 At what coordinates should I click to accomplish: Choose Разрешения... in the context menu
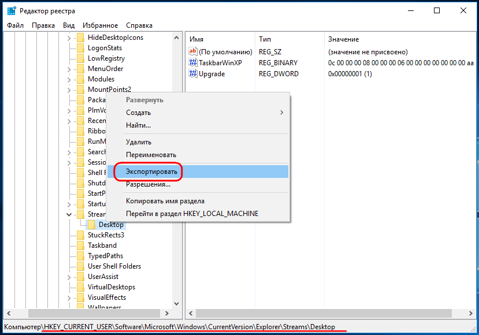click(198, 184)
